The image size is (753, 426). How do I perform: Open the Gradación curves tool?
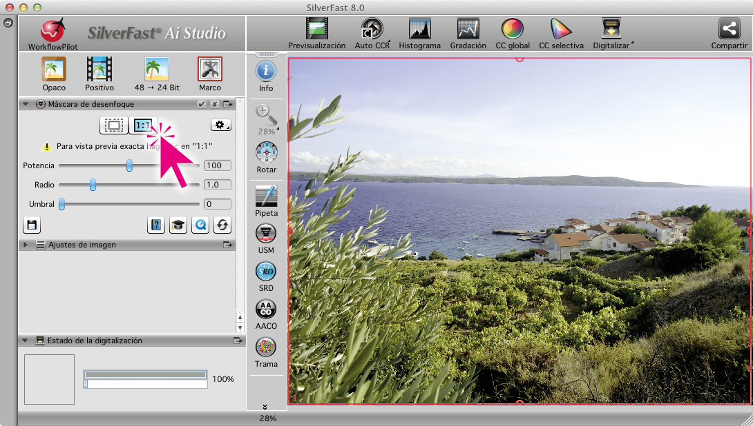coord(468,33)
